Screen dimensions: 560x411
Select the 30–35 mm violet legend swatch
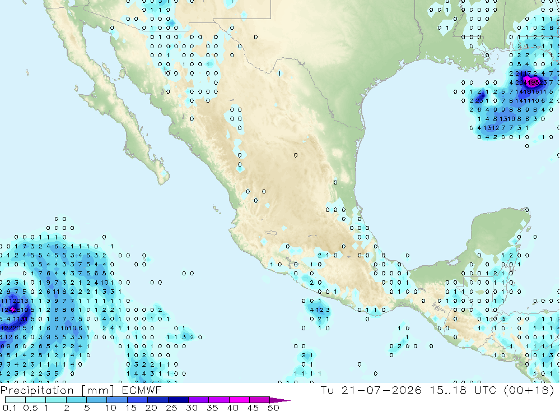coord(198,400)
